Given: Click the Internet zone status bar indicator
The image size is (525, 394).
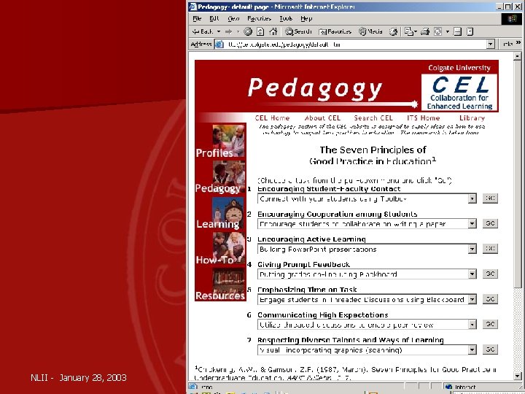Looking at the screenshot, I should pos(461,387).
